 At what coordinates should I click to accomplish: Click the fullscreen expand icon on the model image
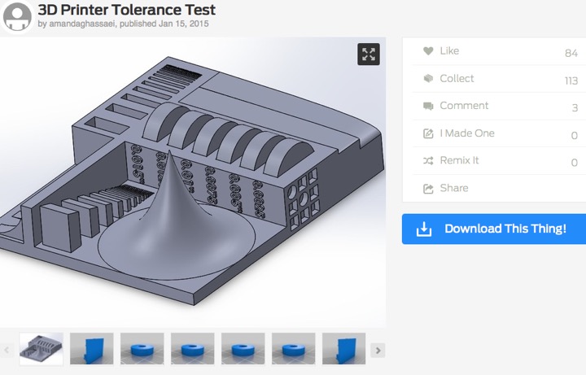coord(369,55)
